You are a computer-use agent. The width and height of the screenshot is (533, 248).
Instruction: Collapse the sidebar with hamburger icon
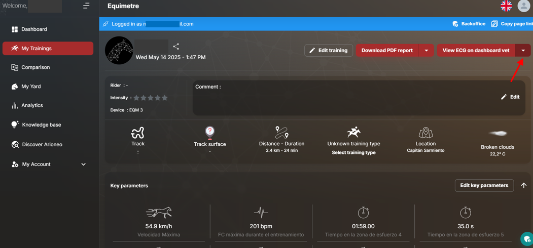[86, 6]
